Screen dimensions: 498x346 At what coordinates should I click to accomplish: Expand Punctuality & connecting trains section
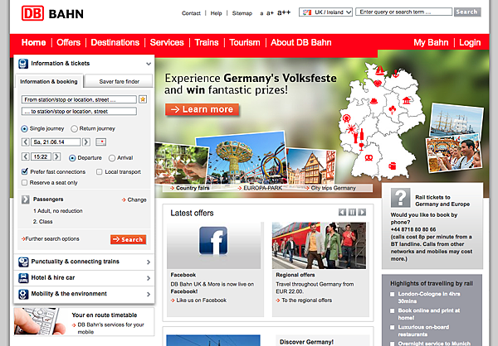tap(149, 262)
